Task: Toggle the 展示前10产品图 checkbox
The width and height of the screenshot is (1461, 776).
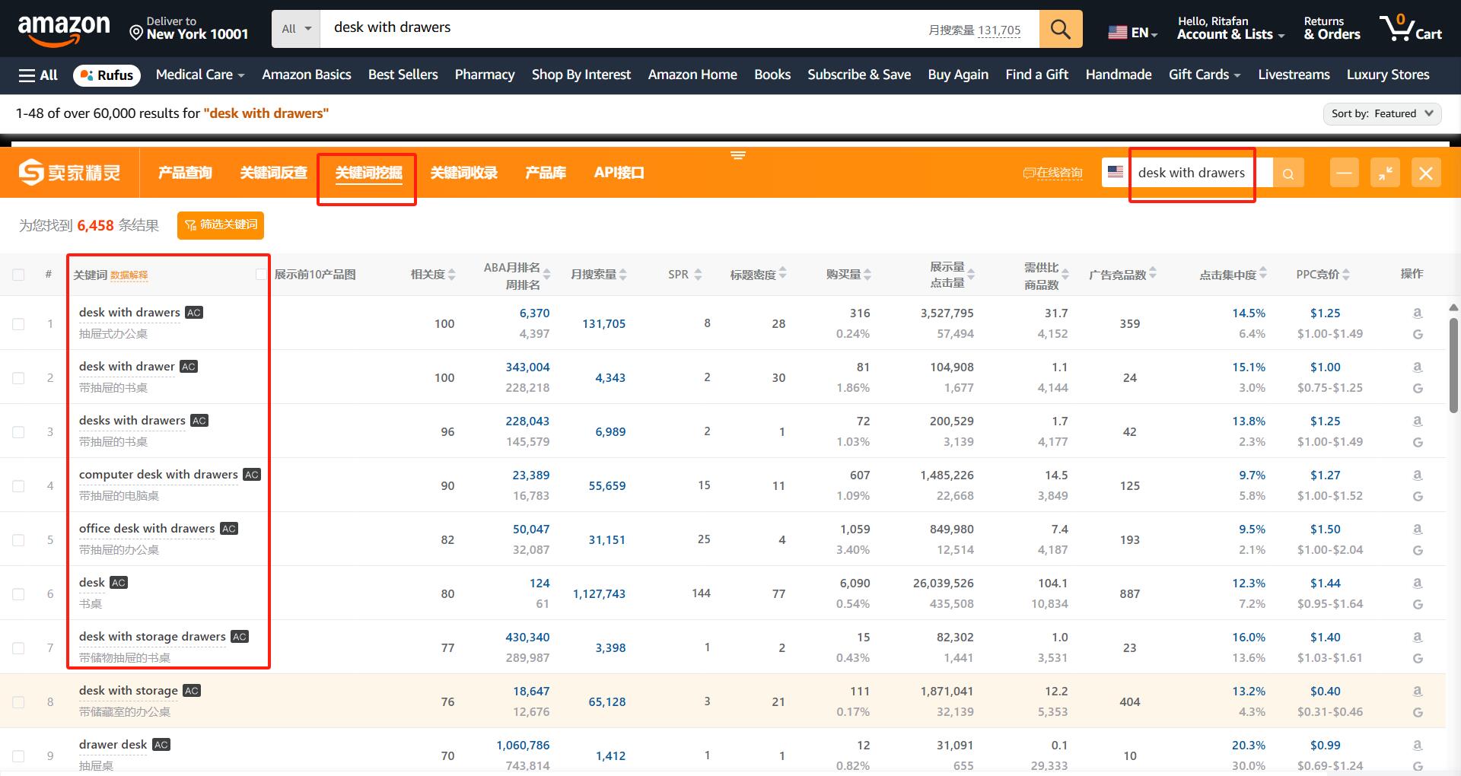Action: [261, 275]
